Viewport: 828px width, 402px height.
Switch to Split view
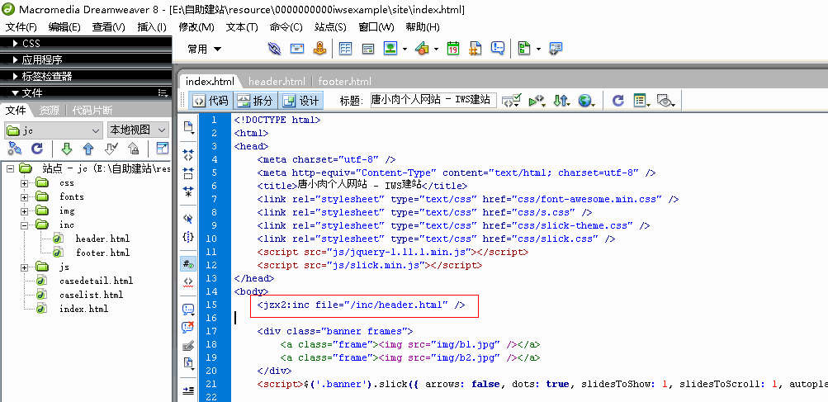[x=255, y=101]
